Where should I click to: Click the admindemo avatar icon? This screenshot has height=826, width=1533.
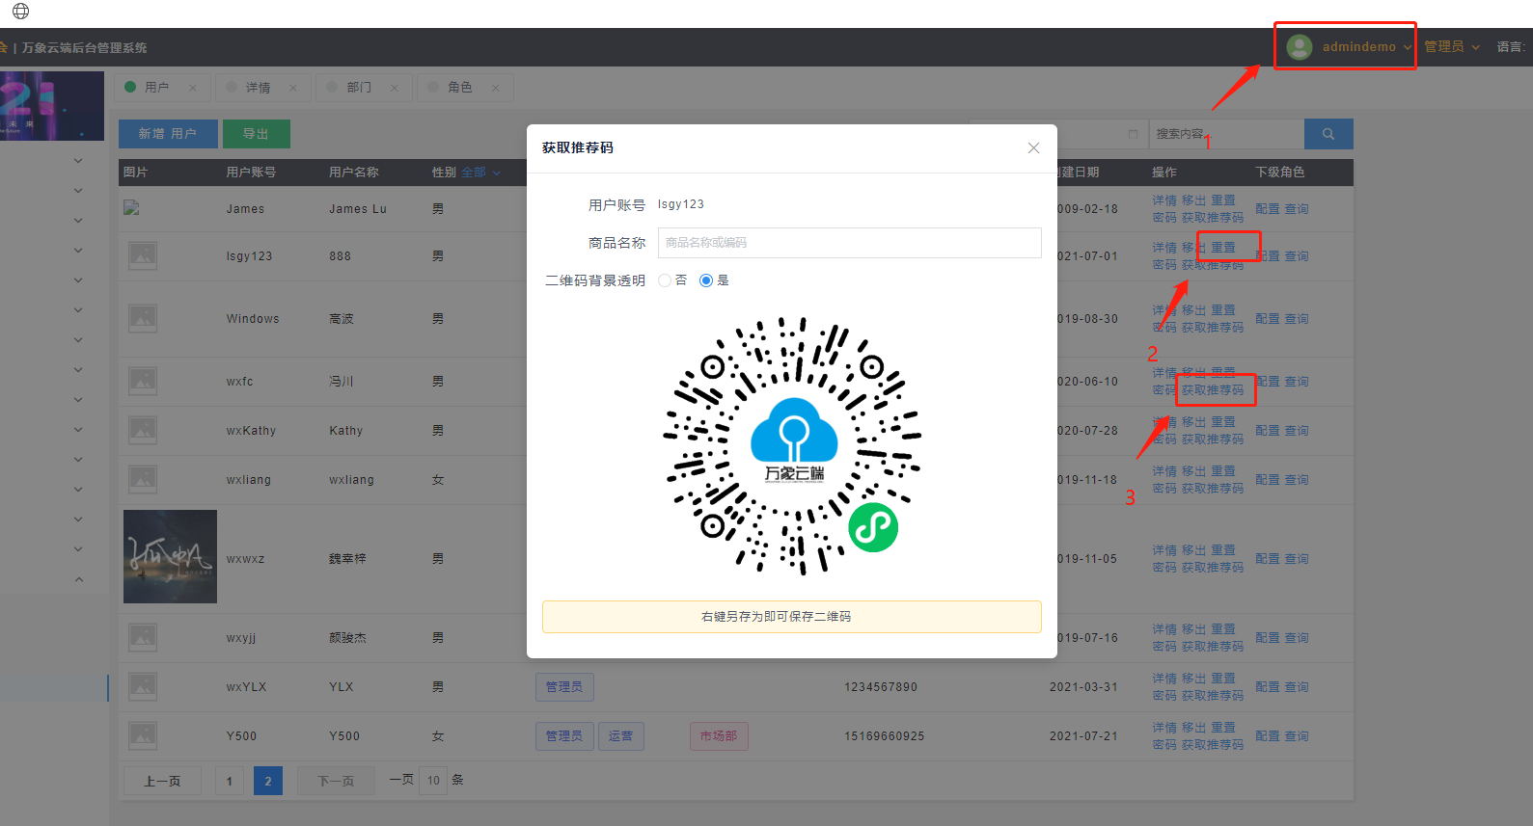pyautogui.click(x=1300, y=46)
